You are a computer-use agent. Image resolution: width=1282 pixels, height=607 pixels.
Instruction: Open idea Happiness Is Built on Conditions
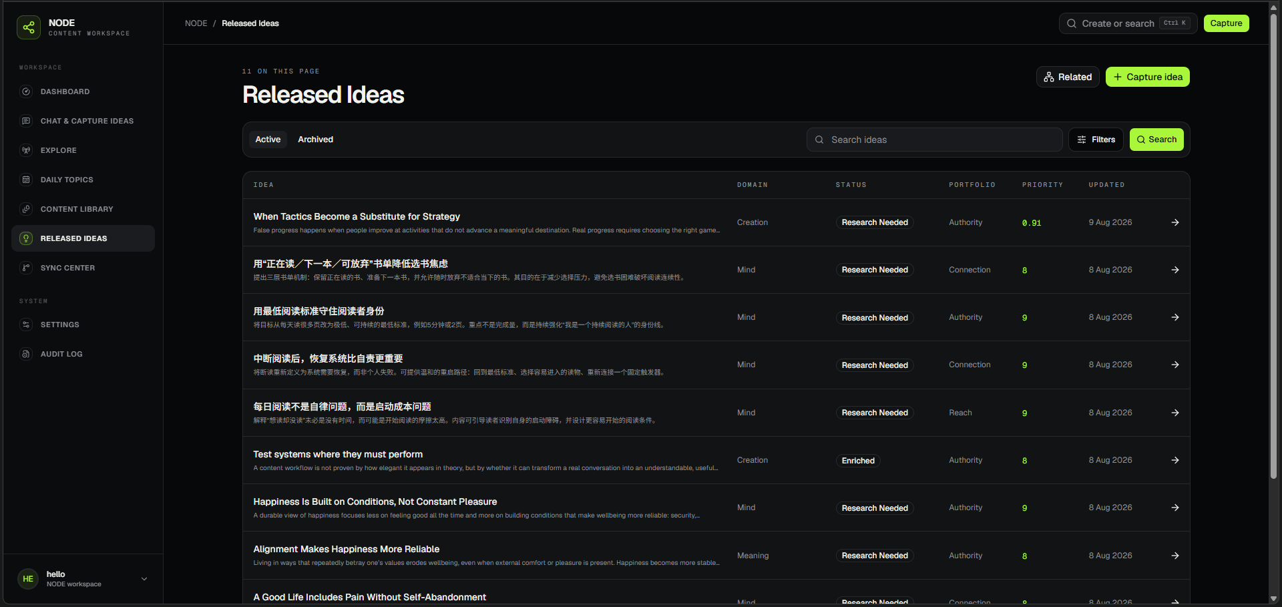point(375,501)
